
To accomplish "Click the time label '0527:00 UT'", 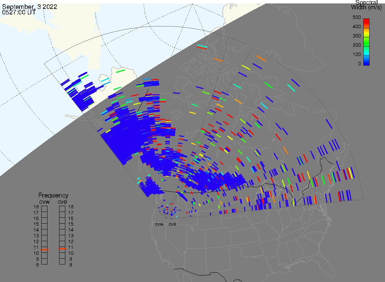I will coord(19,12).
